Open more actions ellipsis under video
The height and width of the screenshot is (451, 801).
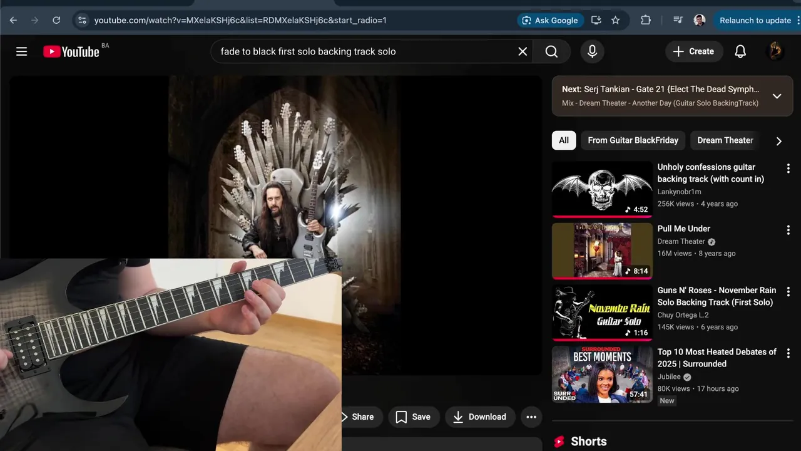(531, 417)
